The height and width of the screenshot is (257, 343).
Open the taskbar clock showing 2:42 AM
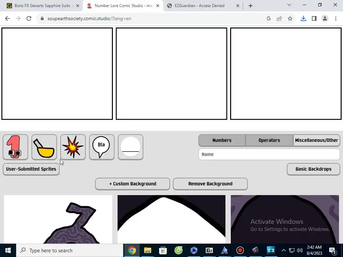pos(314,250)
